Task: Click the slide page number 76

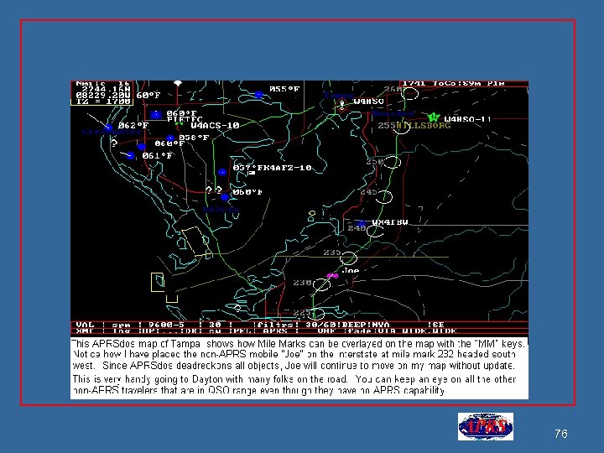Action: [561, 434]
